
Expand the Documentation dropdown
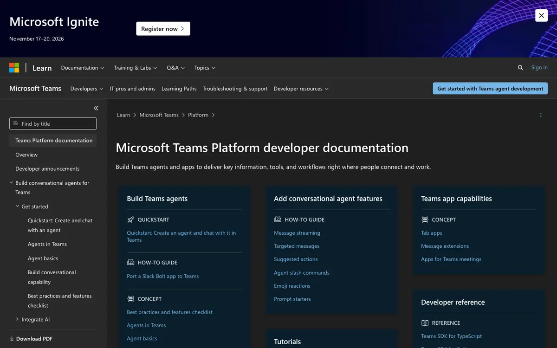click(83, 68)
